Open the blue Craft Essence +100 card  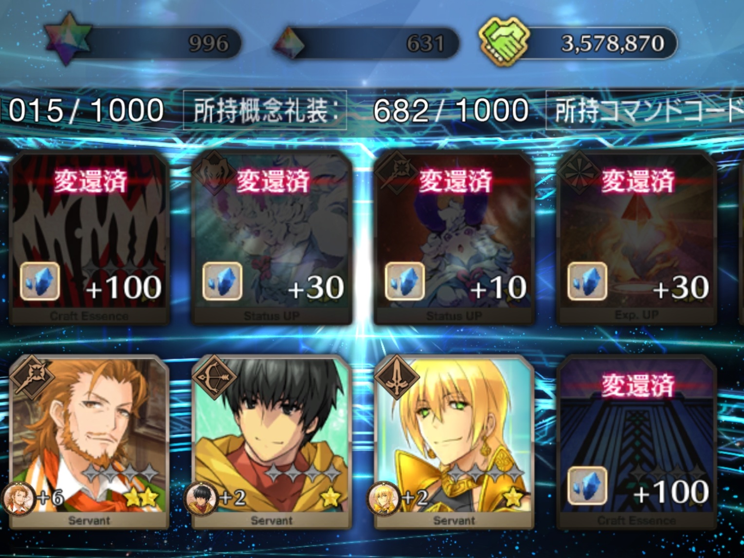point(636,442)
